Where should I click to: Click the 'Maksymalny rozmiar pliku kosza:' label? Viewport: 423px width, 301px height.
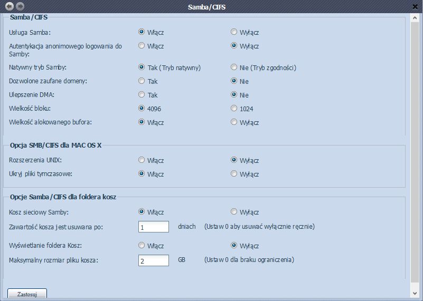point(53,260)
